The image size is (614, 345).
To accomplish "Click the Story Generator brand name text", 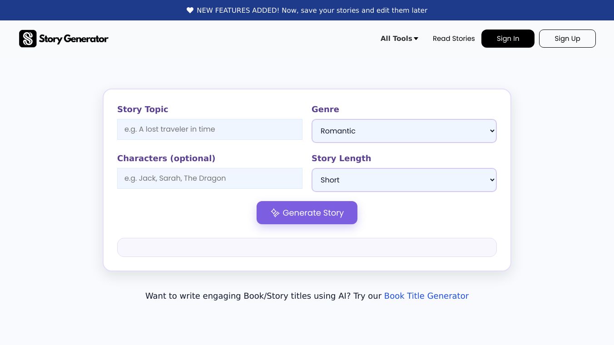I will click(74, 39).
